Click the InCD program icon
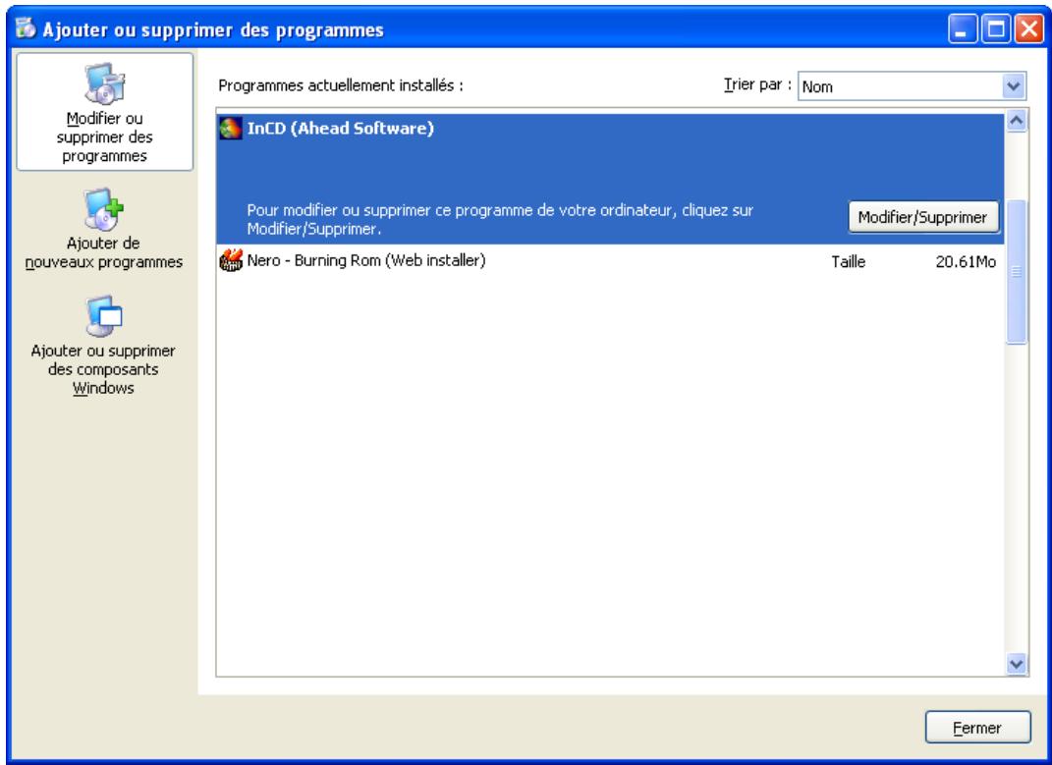This screenshot has height=765, width=1052. click(230, 129)
